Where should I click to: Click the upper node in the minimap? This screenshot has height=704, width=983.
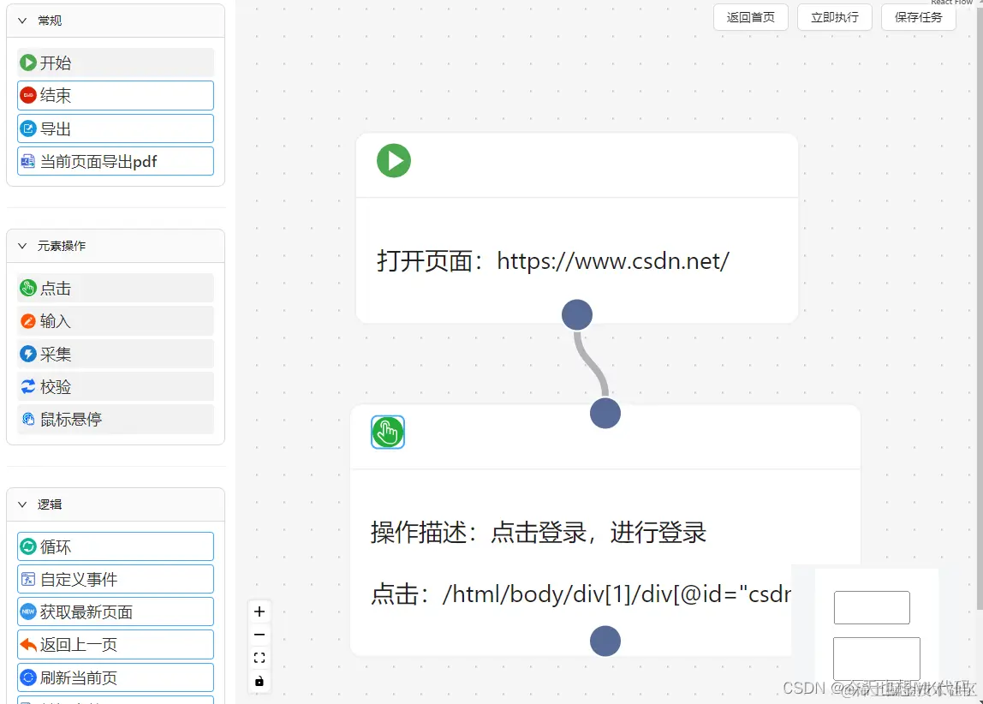(872, 607)
